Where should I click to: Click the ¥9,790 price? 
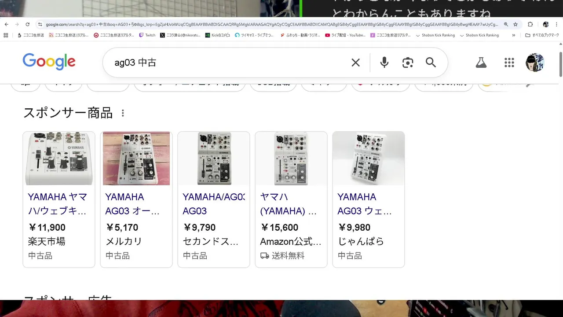[199, 228]
